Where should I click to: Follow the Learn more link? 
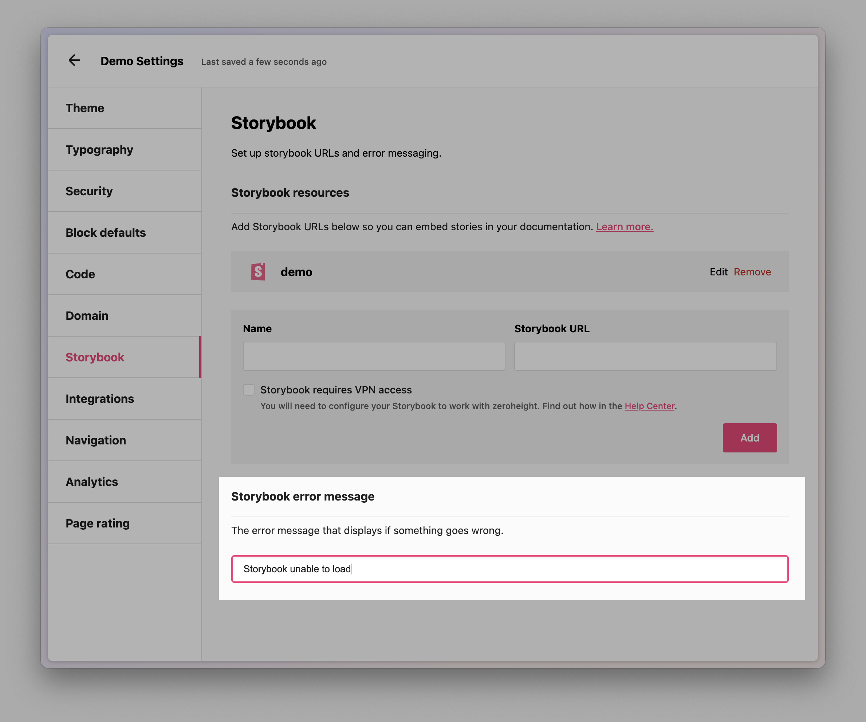[624, 227]
